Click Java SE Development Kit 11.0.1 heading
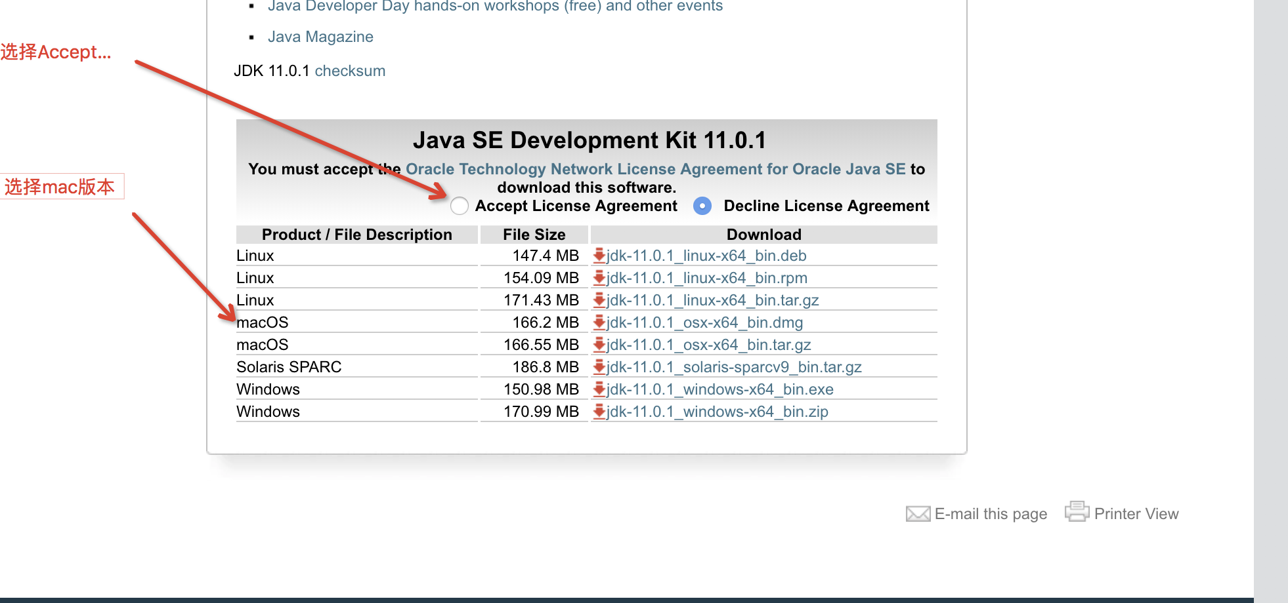This screenshot has width=1288, height=603. tap(590, 140)
